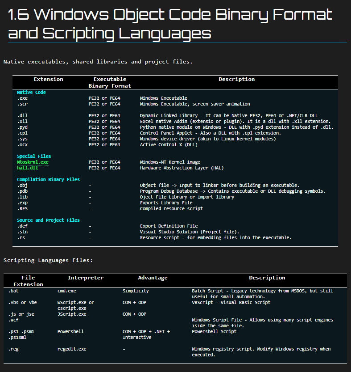Click the Special Files section label
This screenshot has width=351, height=372.
[x=34, y=156]
